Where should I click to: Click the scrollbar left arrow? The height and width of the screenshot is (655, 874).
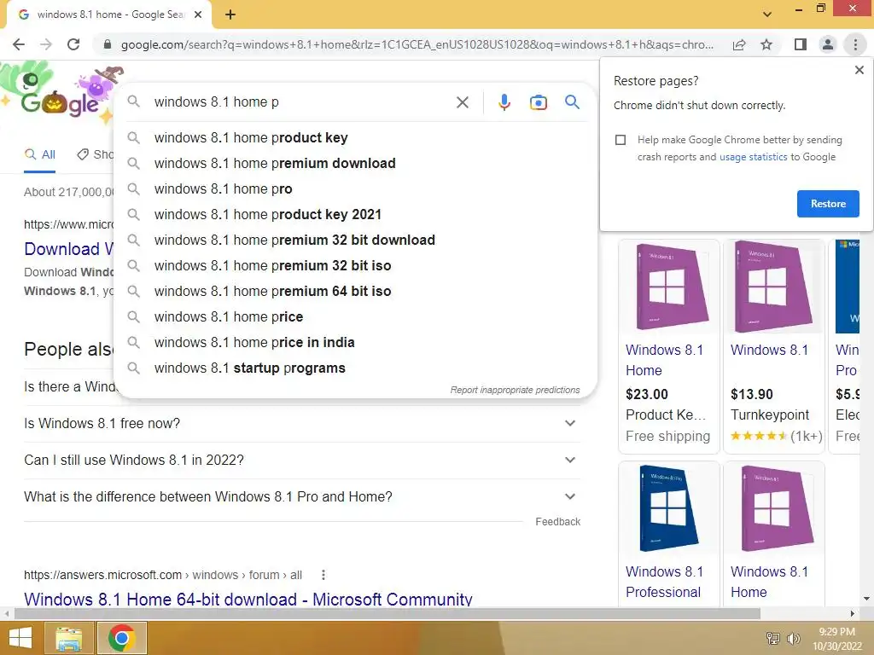pyautogui.click(x=6, y=614)
